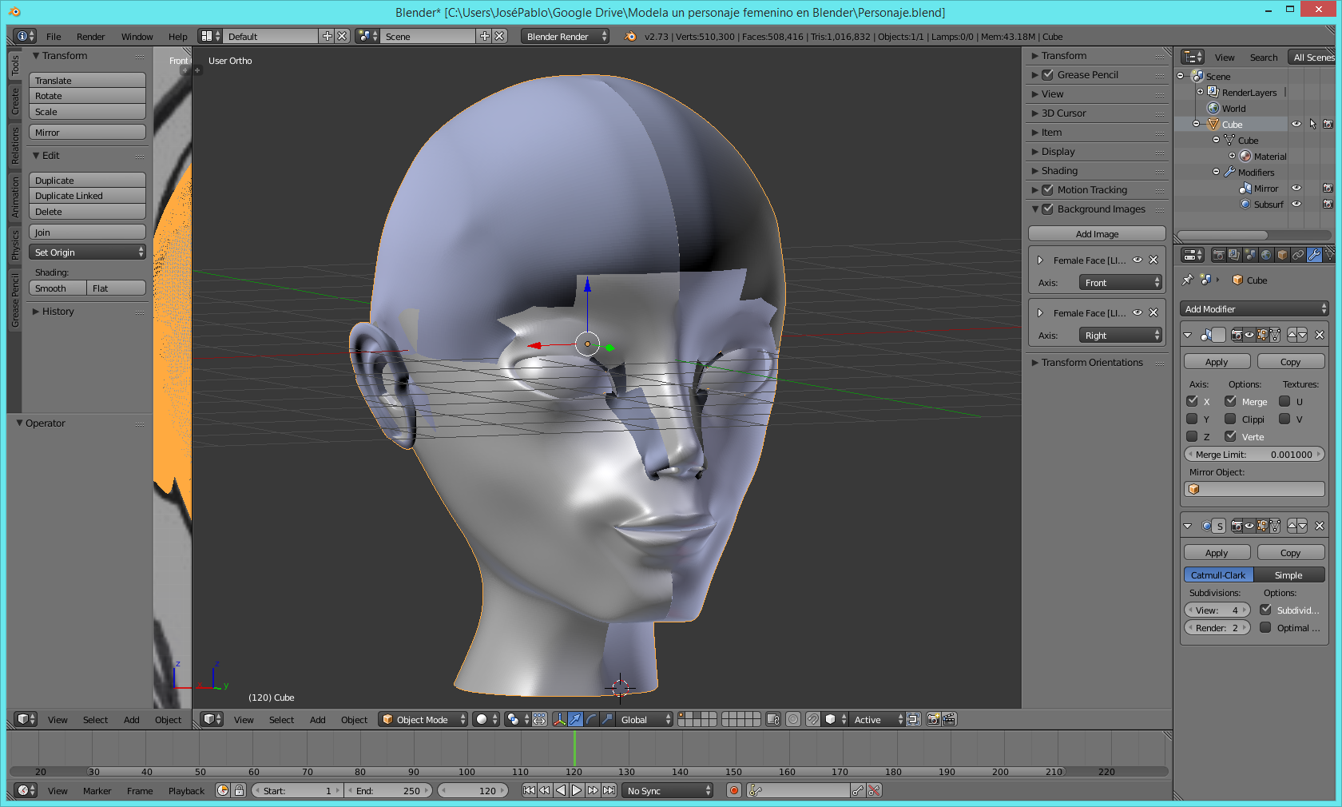Toggle the 3D manipulator axes icon

point(559,720)
